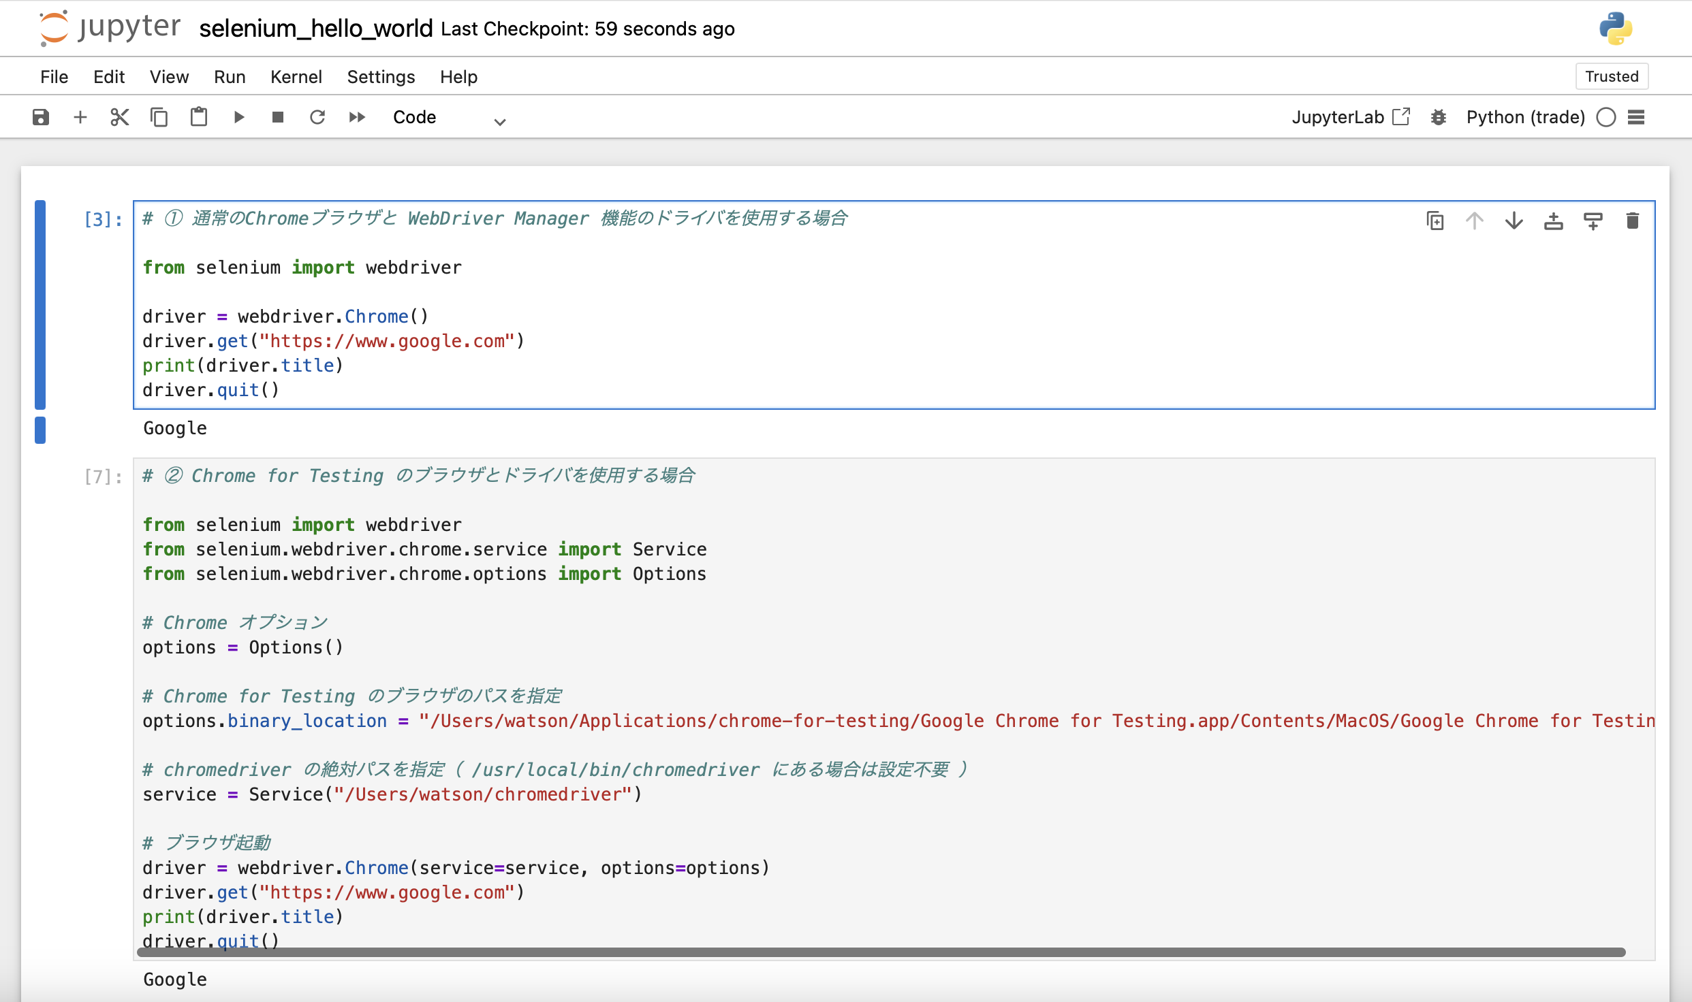Restart kernel and run all cells
The width and height of the screenshot is (1692, 1002).
[356, 116]
